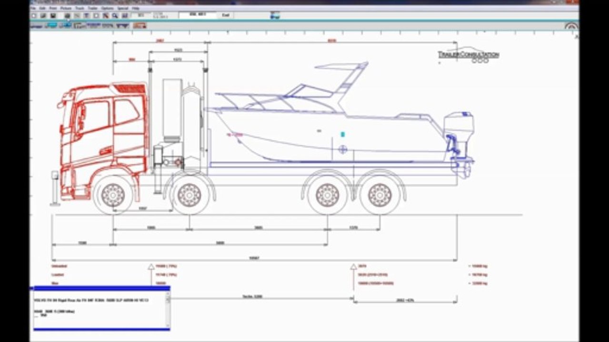This screenshot has height=342, width=609.
Task: Click the New document toolbar icon
Action: pos(34,16)
